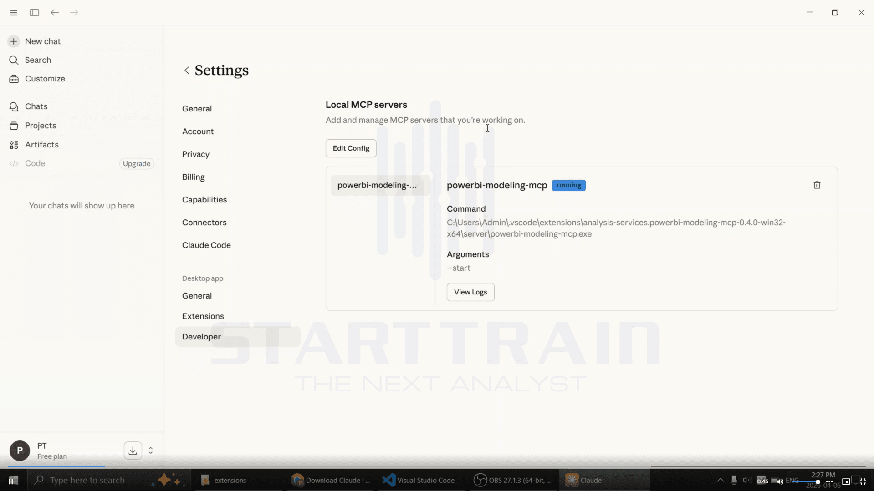Delete powerbi-modeling-mcp server with trash icon

pyautogui.click(x=817, y=185)
